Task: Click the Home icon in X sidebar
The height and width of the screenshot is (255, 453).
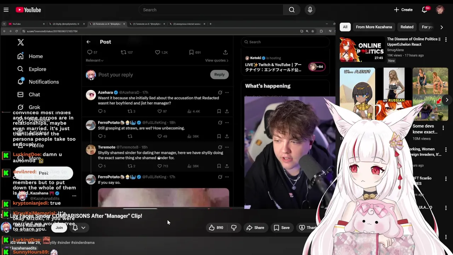Action: click(21, 56)
